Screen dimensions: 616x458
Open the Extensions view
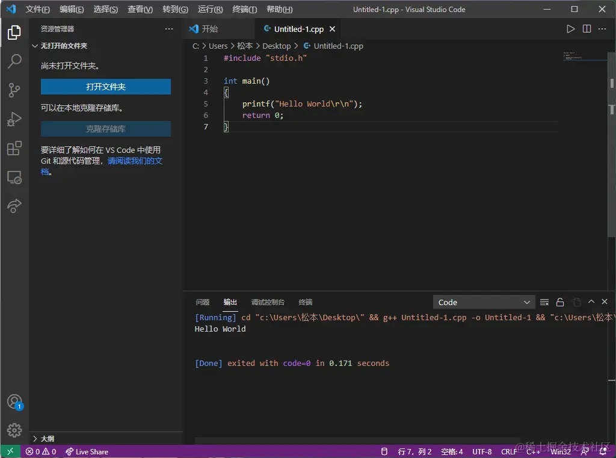[x=14, y=149]
